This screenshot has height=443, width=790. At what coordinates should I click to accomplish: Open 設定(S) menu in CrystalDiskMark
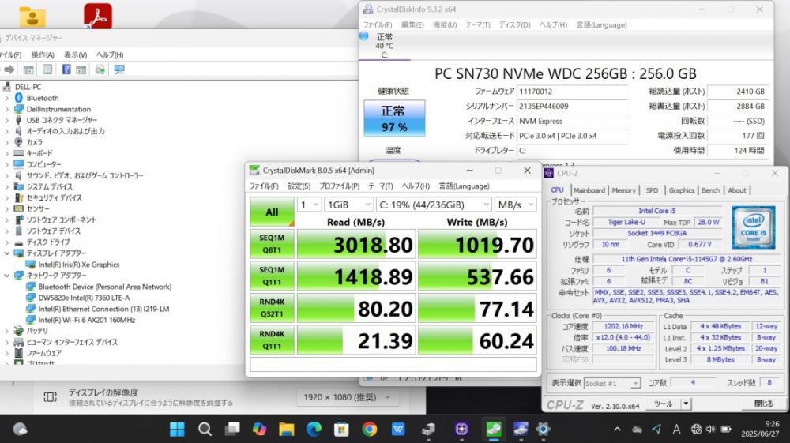(x=299, y=186)
